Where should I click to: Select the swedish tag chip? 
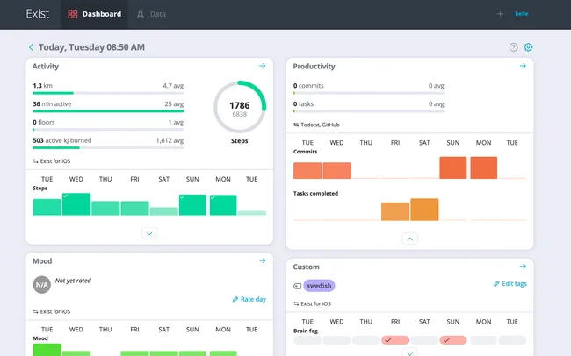coord(320,286)
